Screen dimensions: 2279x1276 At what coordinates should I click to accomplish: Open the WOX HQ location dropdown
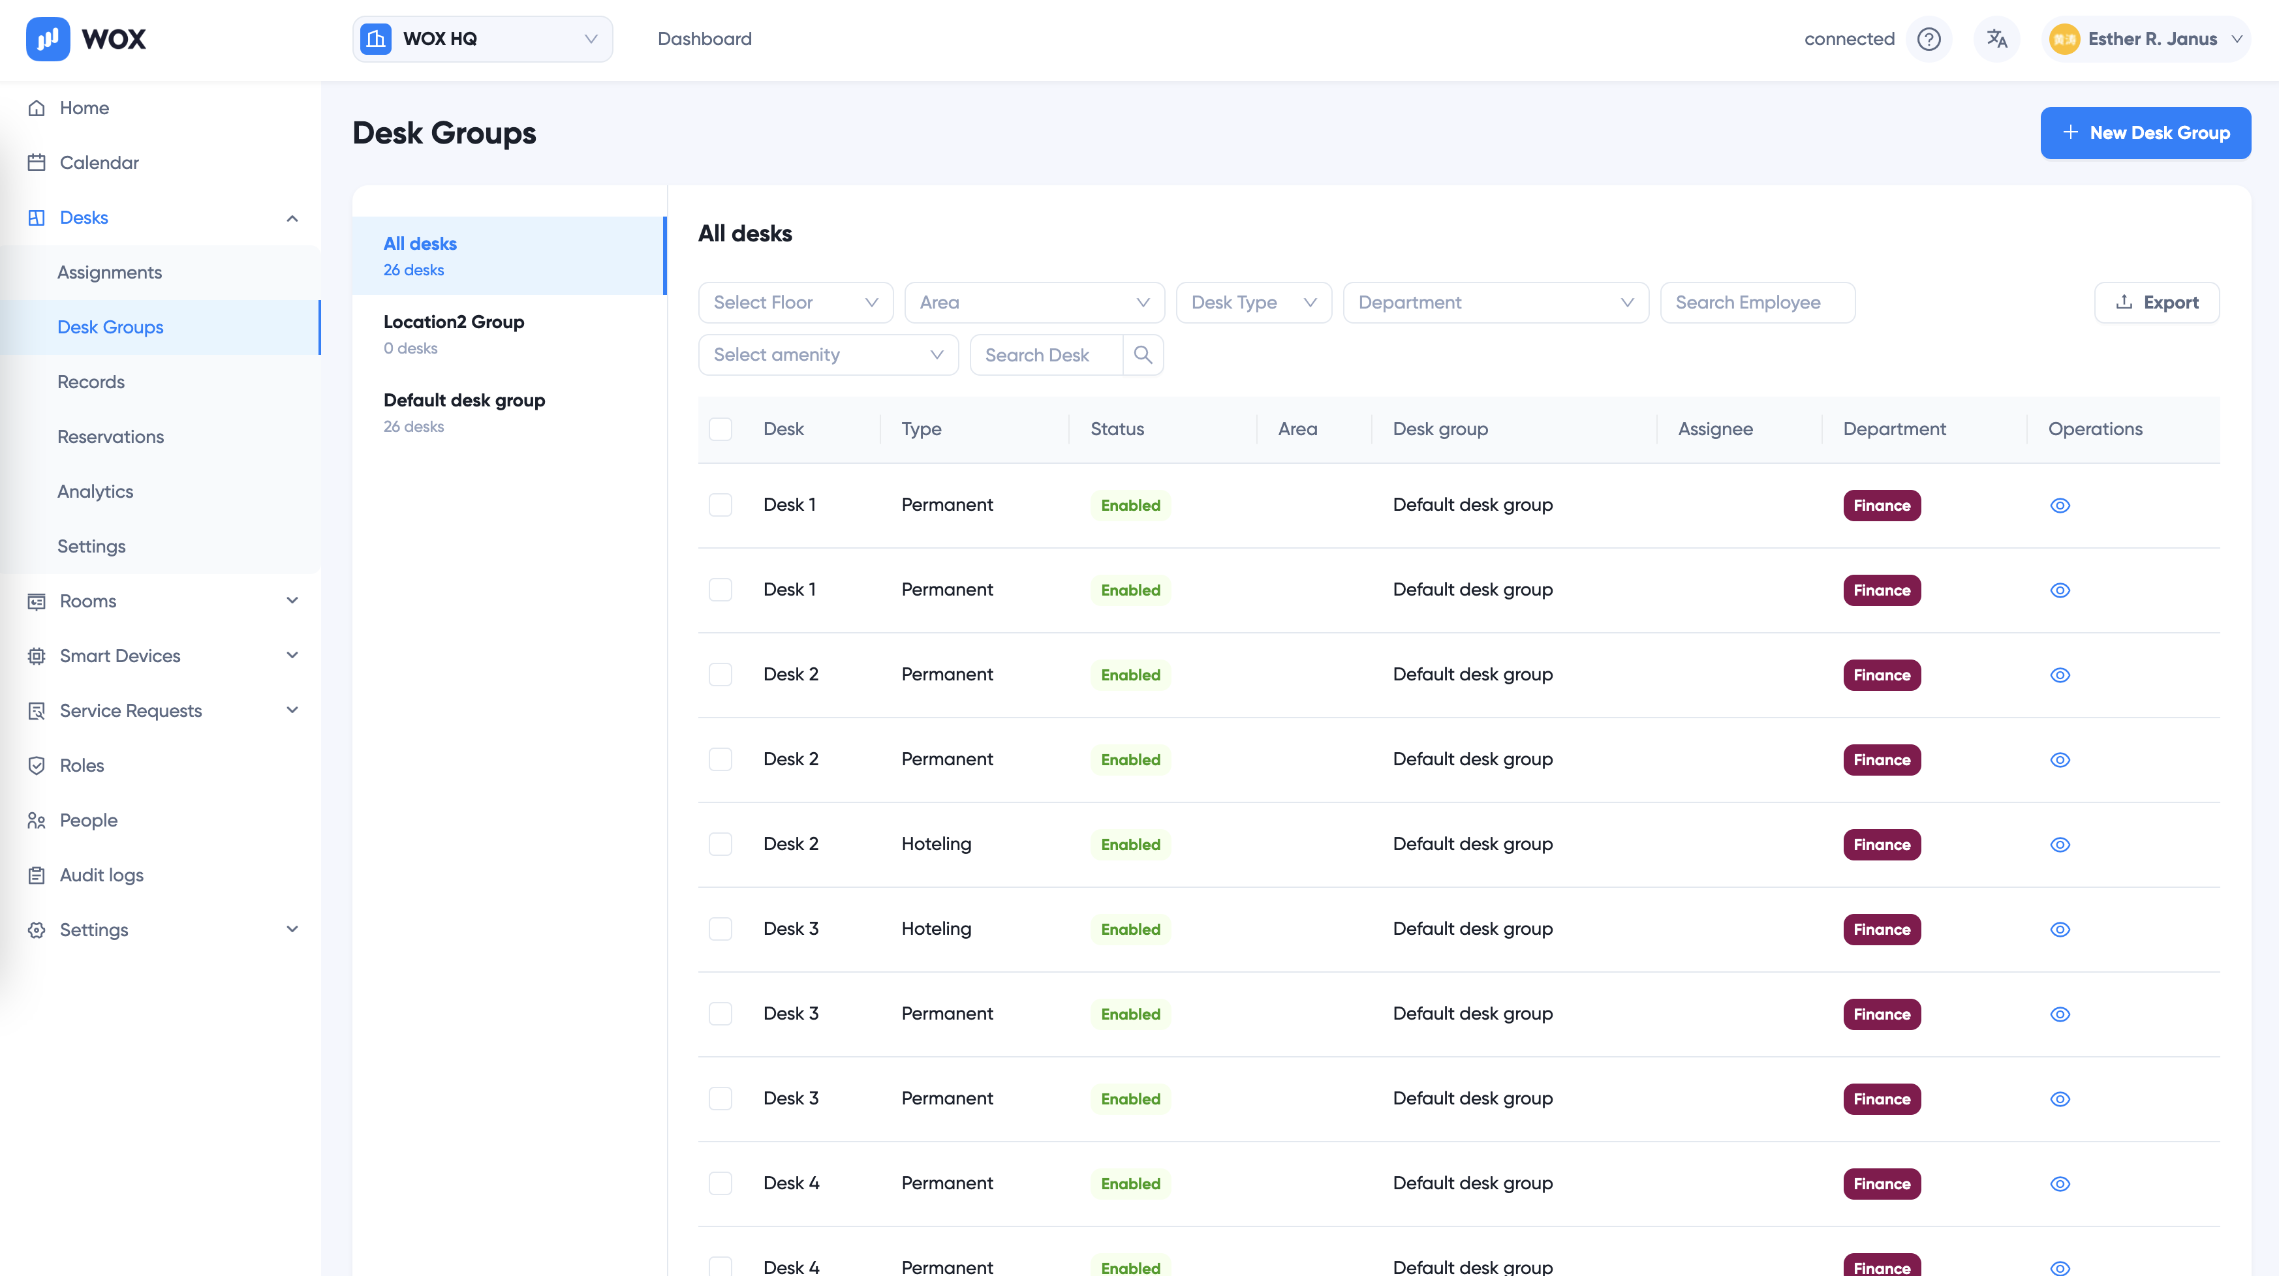482,39
